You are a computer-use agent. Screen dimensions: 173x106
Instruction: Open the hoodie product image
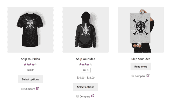pos(86,30)
